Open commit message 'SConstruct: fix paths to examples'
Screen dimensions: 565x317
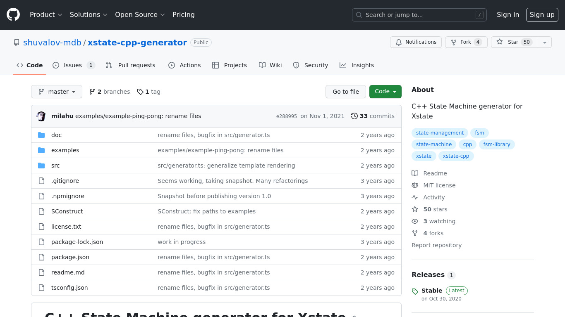[x=206, y=211]
